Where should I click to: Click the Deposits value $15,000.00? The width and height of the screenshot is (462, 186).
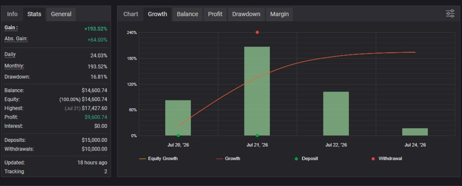[x=94, y=140]
